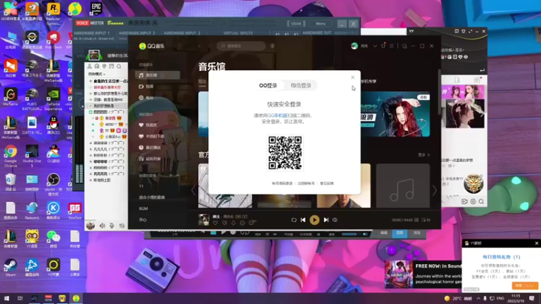Like the current song with the heart icon
Viewport: 541px width, 304px height.
pos(215,223)
